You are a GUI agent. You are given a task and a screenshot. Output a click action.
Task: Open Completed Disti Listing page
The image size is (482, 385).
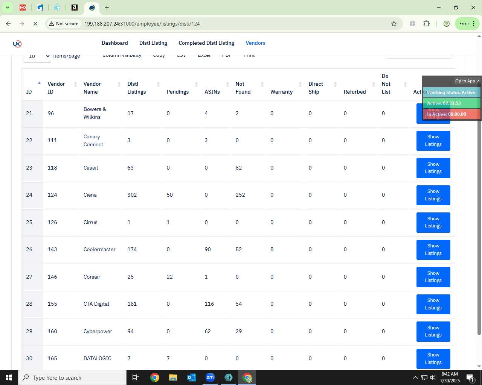(x=206, y=43)
